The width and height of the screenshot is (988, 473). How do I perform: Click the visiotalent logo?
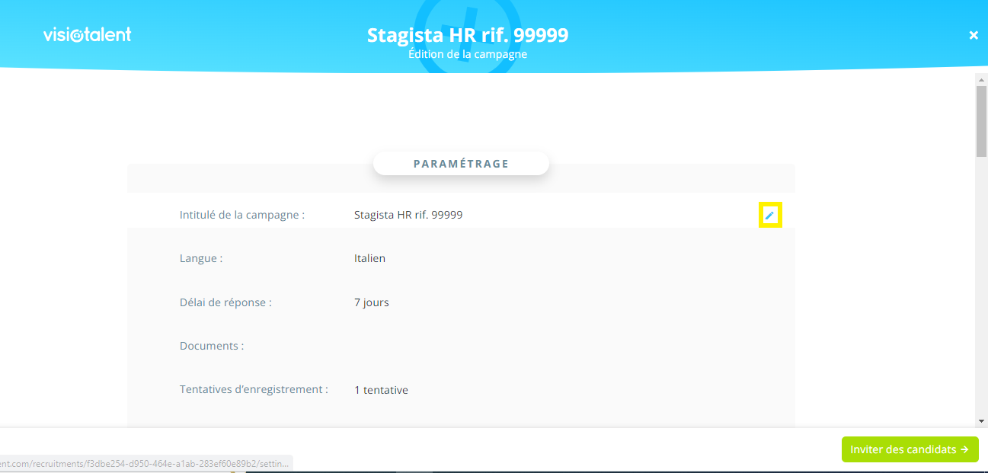[x=88, y=35]
